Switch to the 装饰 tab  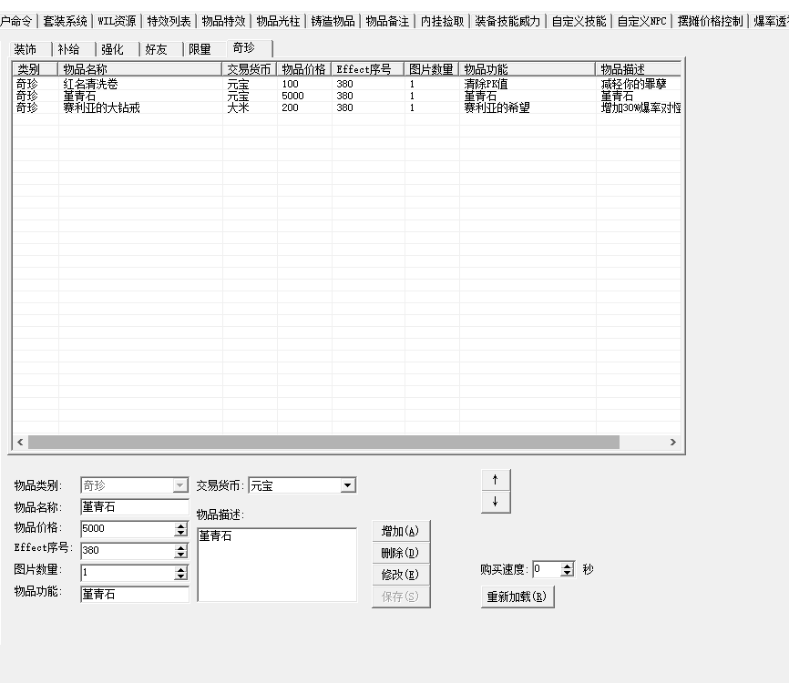tap(26, 50)
